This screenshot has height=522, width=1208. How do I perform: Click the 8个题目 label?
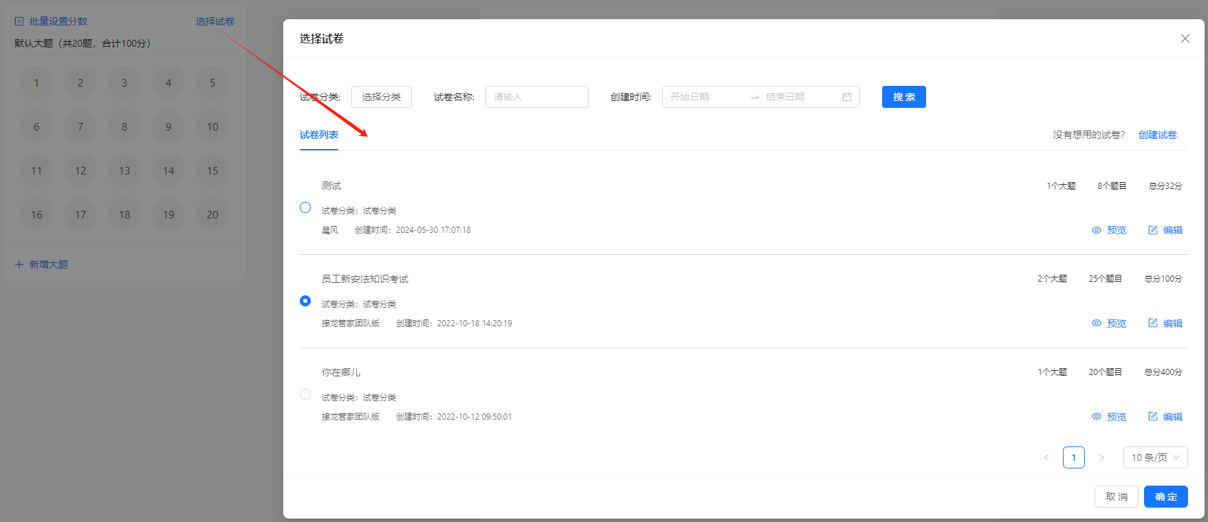[1112, 186]
